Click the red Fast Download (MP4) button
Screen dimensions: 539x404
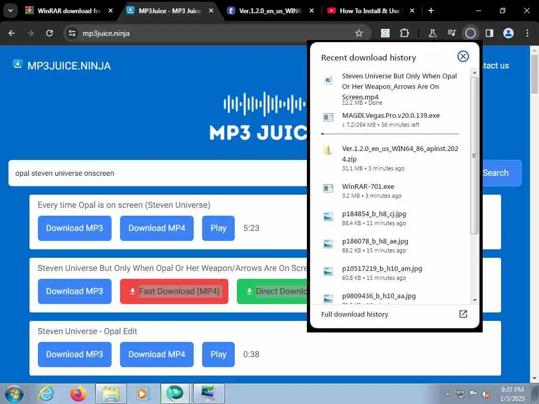(x=174, y=291)
